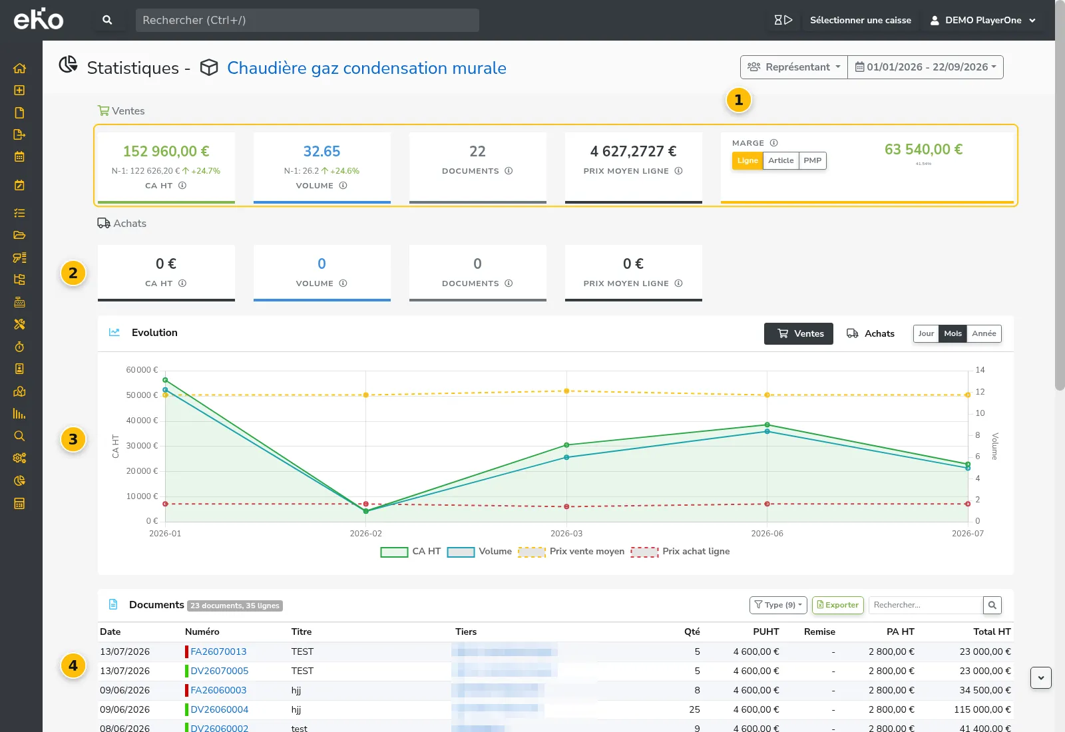Open the Représentant dropdown
Screen dimensions: 1065x732
click(x=794, y=67)
